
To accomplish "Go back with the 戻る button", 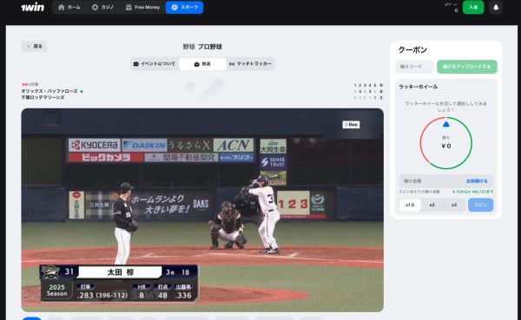I will [x=34, y=46].
